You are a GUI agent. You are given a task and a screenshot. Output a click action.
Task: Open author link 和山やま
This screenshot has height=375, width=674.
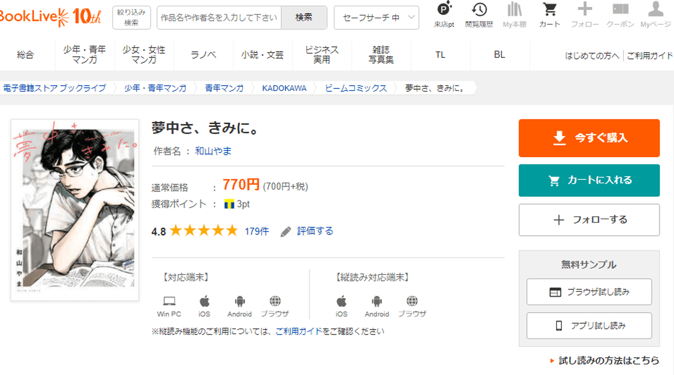pyautogui.click(x=213, y=151)
